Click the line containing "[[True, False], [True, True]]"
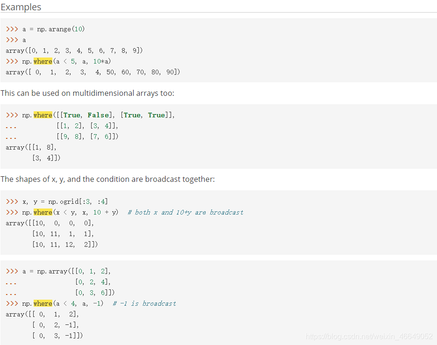 pyautogui.click(x=98, y=115)
